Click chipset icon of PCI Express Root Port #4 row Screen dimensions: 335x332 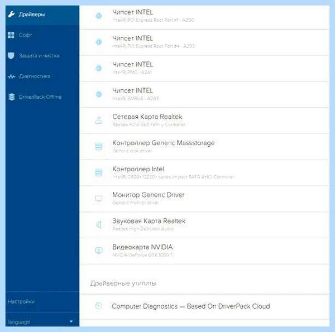tap(99, 42)
